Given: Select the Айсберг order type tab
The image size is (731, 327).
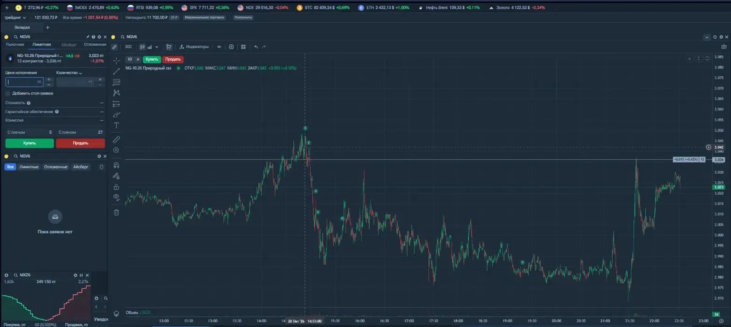Looking at the screenshot, I should click(69, 45).
